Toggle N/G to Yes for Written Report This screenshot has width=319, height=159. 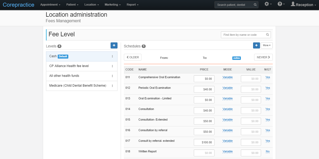coord(267,151)
